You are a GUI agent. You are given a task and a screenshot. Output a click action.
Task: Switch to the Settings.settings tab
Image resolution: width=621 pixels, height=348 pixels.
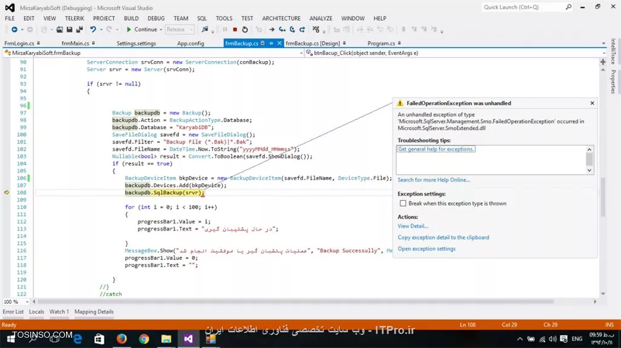click(x=136, y=43)
